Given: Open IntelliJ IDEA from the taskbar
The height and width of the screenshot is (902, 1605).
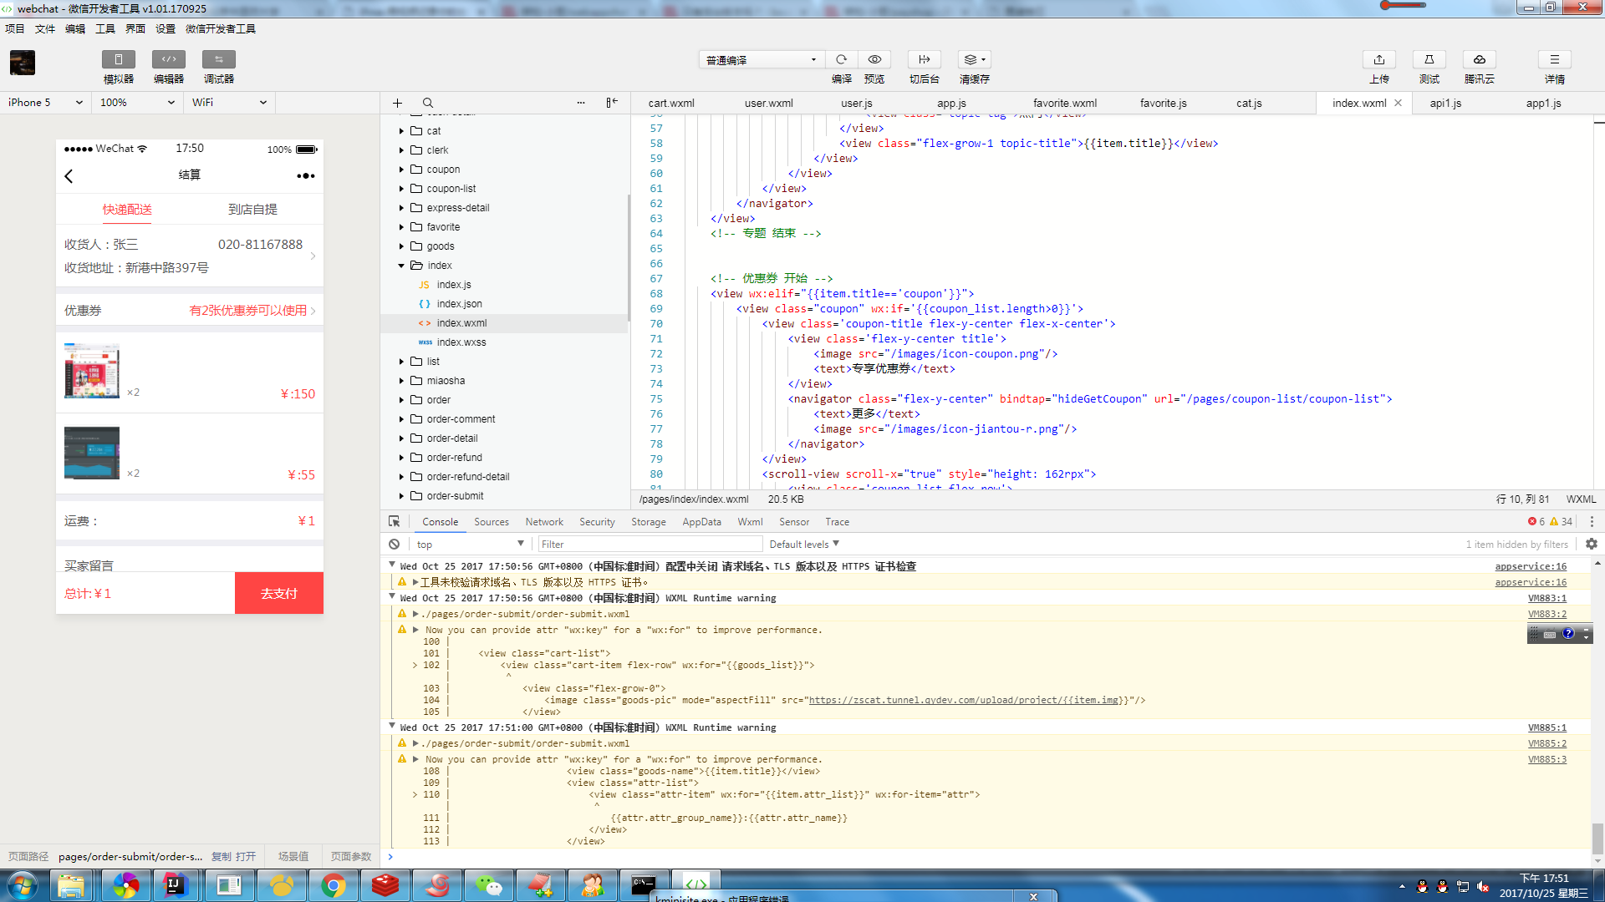Looking at the screenshot, I should tap(175, 885).
